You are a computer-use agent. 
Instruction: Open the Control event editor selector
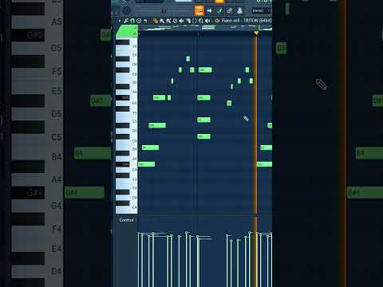[x=126, y=220]
